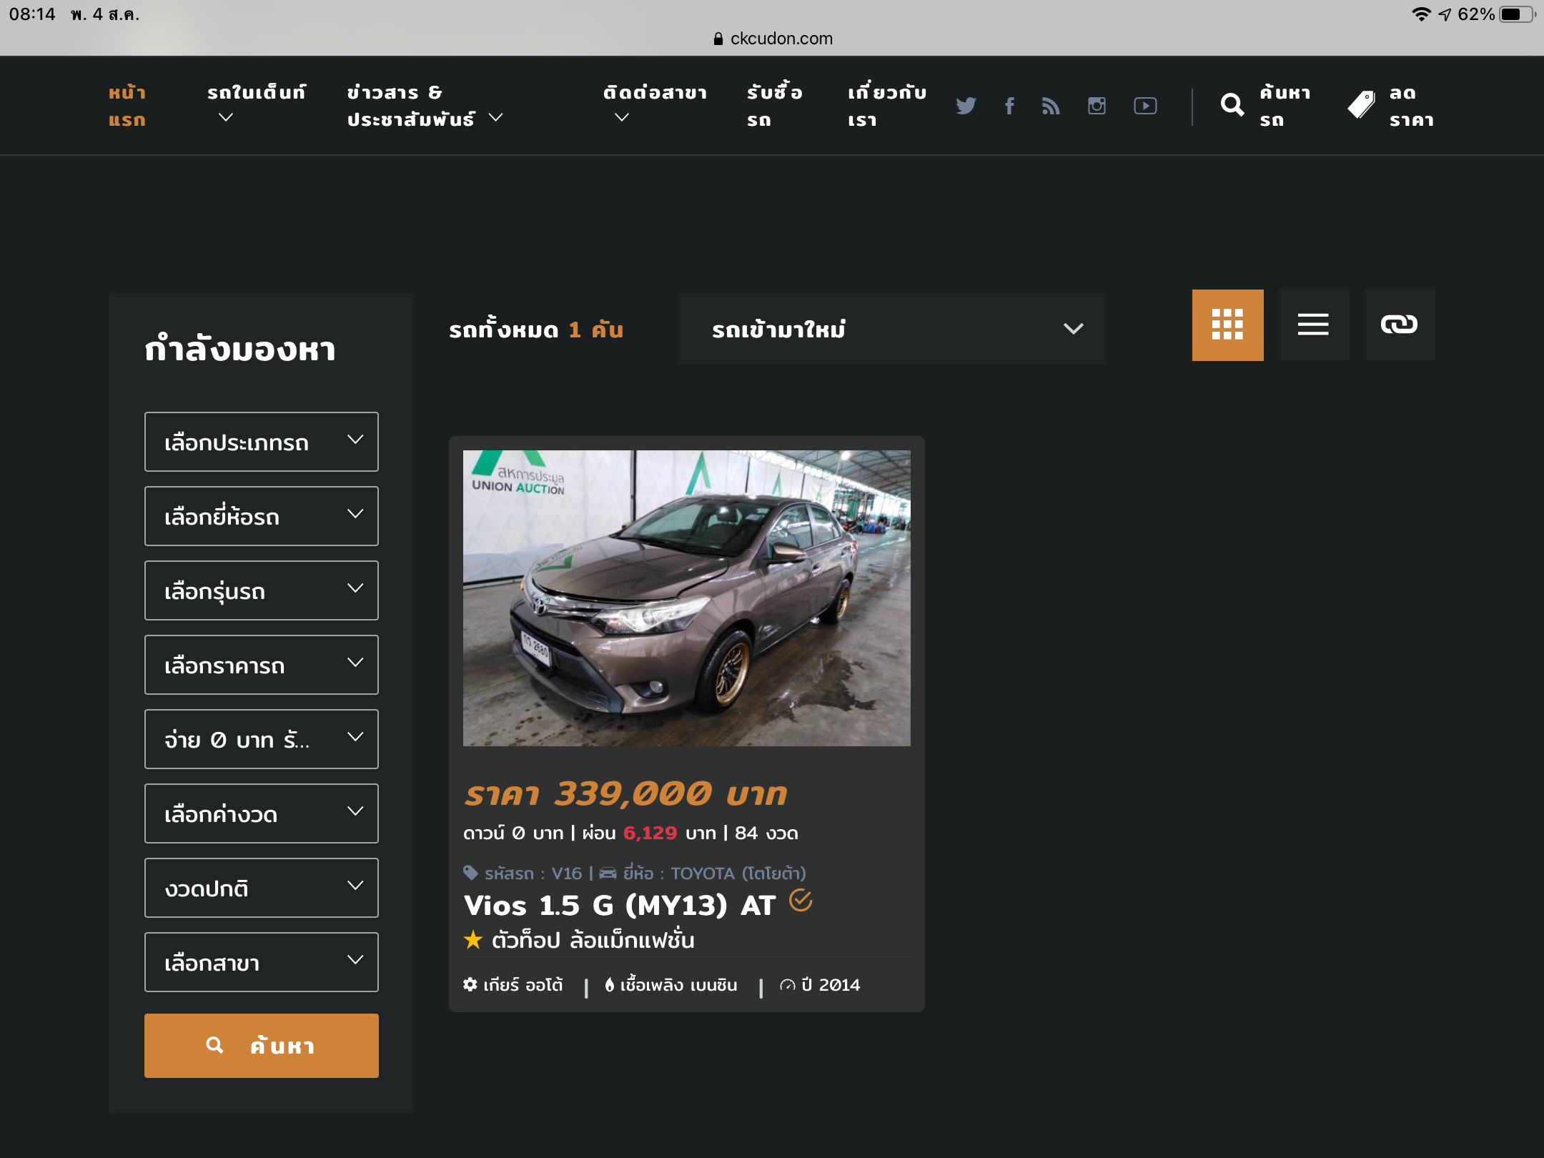Click the RSS feed icon
Viewport: 1544px width, 1158px height.
(x=1051, y=106)
